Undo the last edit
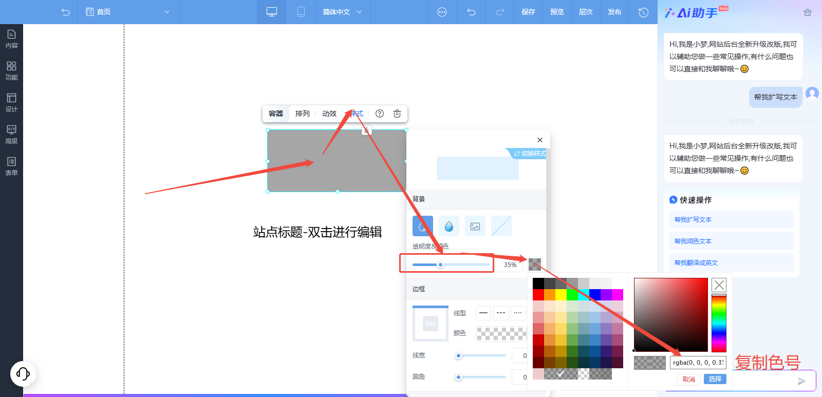Screen dimensions: 822x397 pyautogui.click(x=471, y=12)
